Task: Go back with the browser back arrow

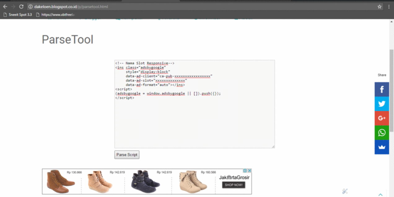Action: click(5, 7)
